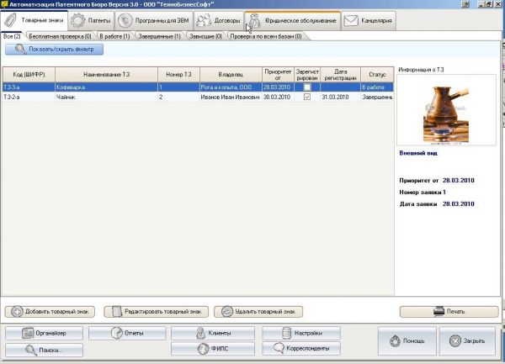Screen dimensions: 505x364
Task: Select the Чайник cell
Action: click(107, 97)
